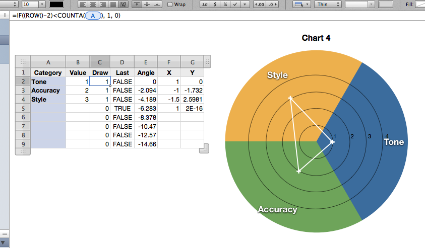Screen dimensions: 425x248
Task: Select column header E
Action: pyautogui.click(x=146, y=62)
